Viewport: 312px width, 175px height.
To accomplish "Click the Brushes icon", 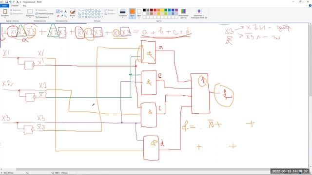I will point(73,12).
